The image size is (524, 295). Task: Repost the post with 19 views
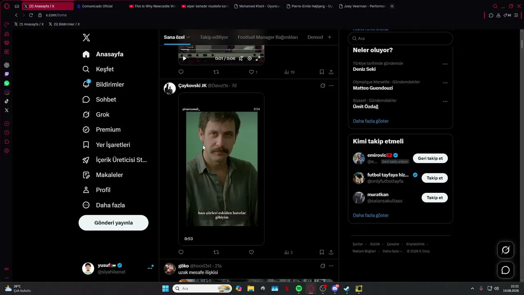tap(216, 72)
